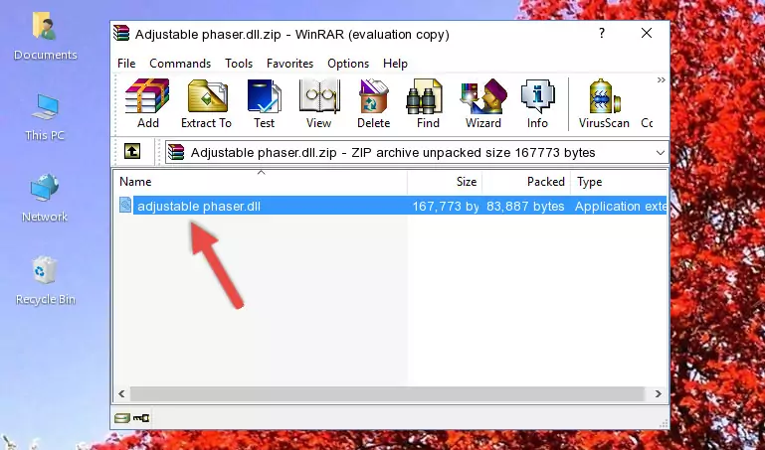Launch the Wizard tool
765x450 pixels.
tap(483, 103)
